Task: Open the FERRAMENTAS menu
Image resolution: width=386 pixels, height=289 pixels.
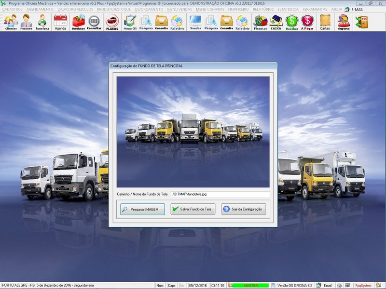Action: (315, 9)
